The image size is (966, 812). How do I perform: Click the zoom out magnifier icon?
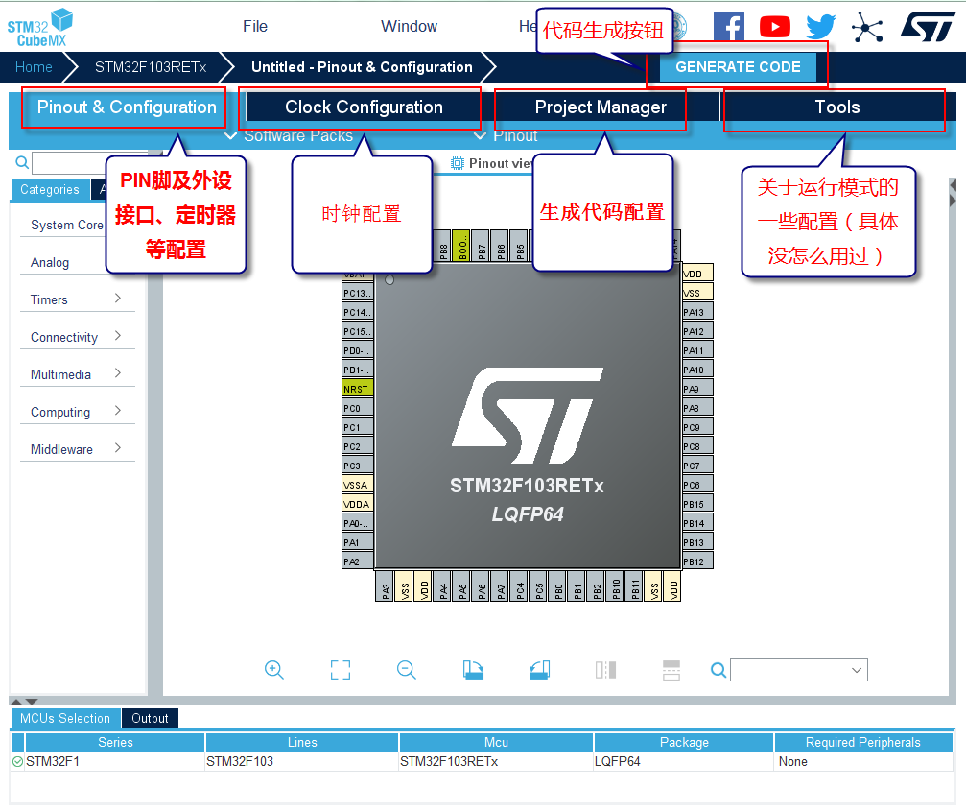(x=407, y=670)
